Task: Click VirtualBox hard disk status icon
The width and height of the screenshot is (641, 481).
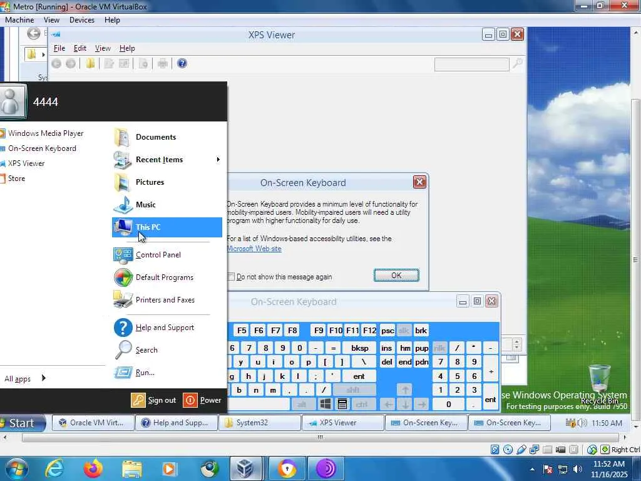Action: [x=495, y=450]
